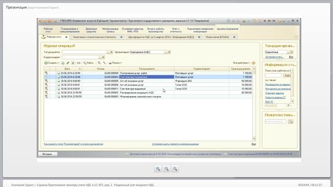Click the zoom-in magnifier below the presentation

[x=158, y=169]
